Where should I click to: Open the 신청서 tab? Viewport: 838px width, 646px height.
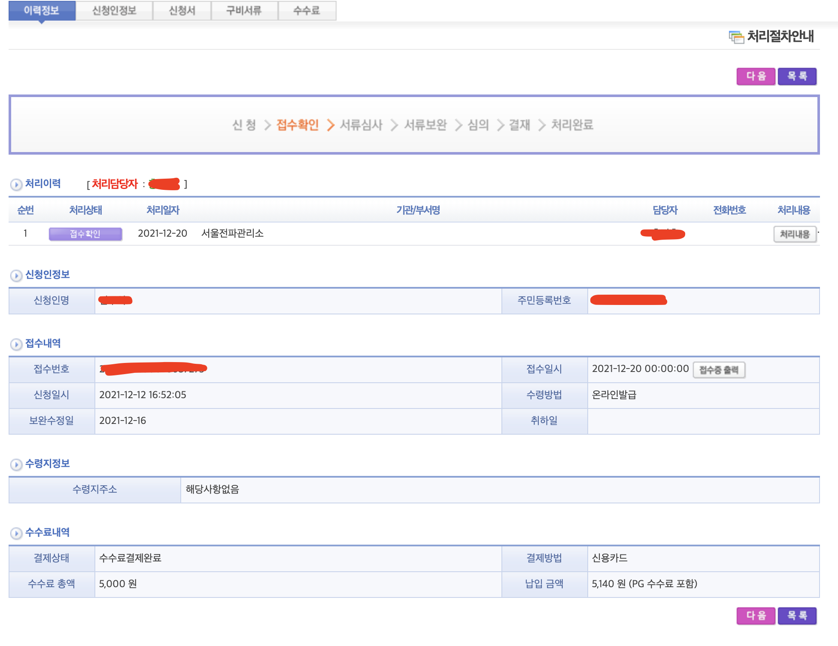[182, 11]
